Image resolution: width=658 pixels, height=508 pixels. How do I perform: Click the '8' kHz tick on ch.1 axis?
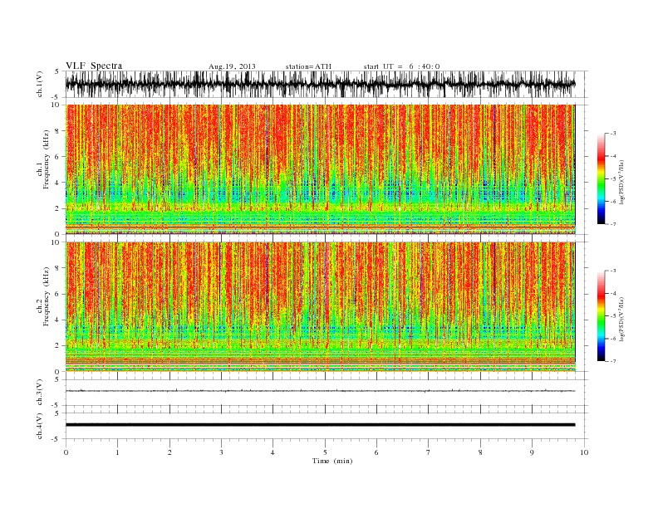tap(57, 131)
